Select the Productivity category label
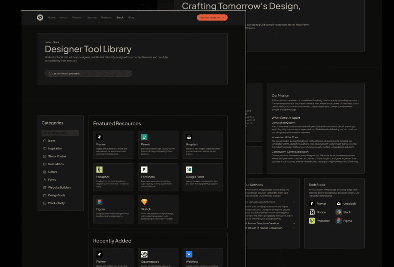Screen dimensions: 394x267 click(x=56, y=203)
